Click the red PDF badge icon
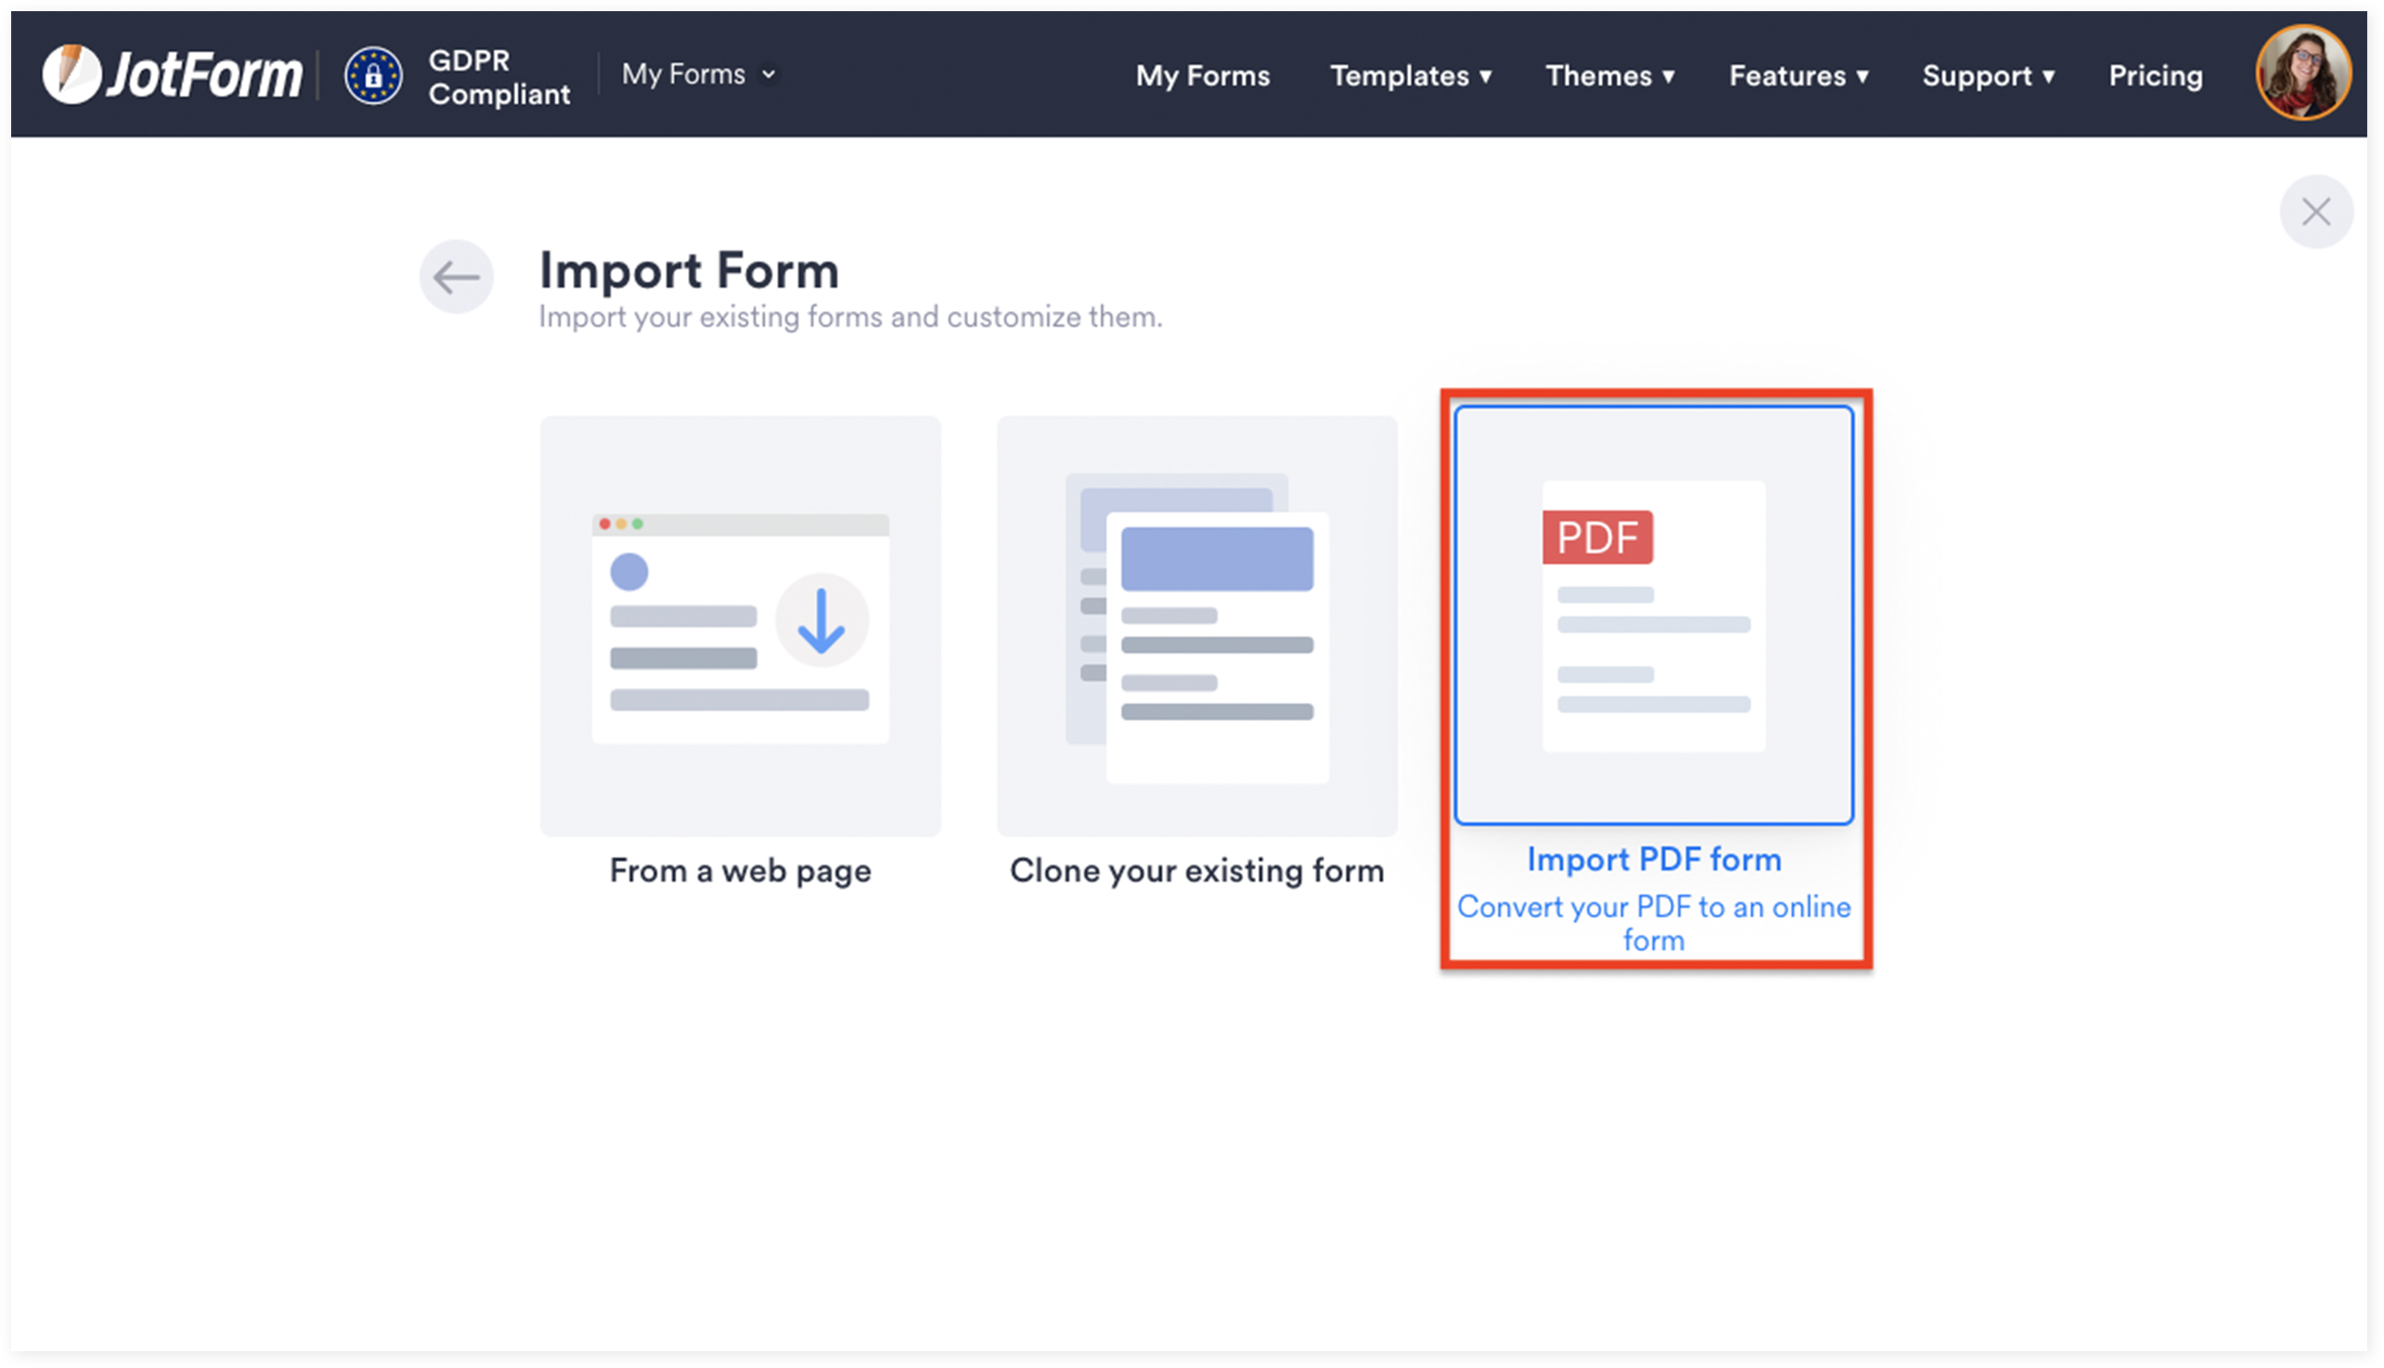The height and width of the screenshot is (1368, 2384). tap(1597, 537)
